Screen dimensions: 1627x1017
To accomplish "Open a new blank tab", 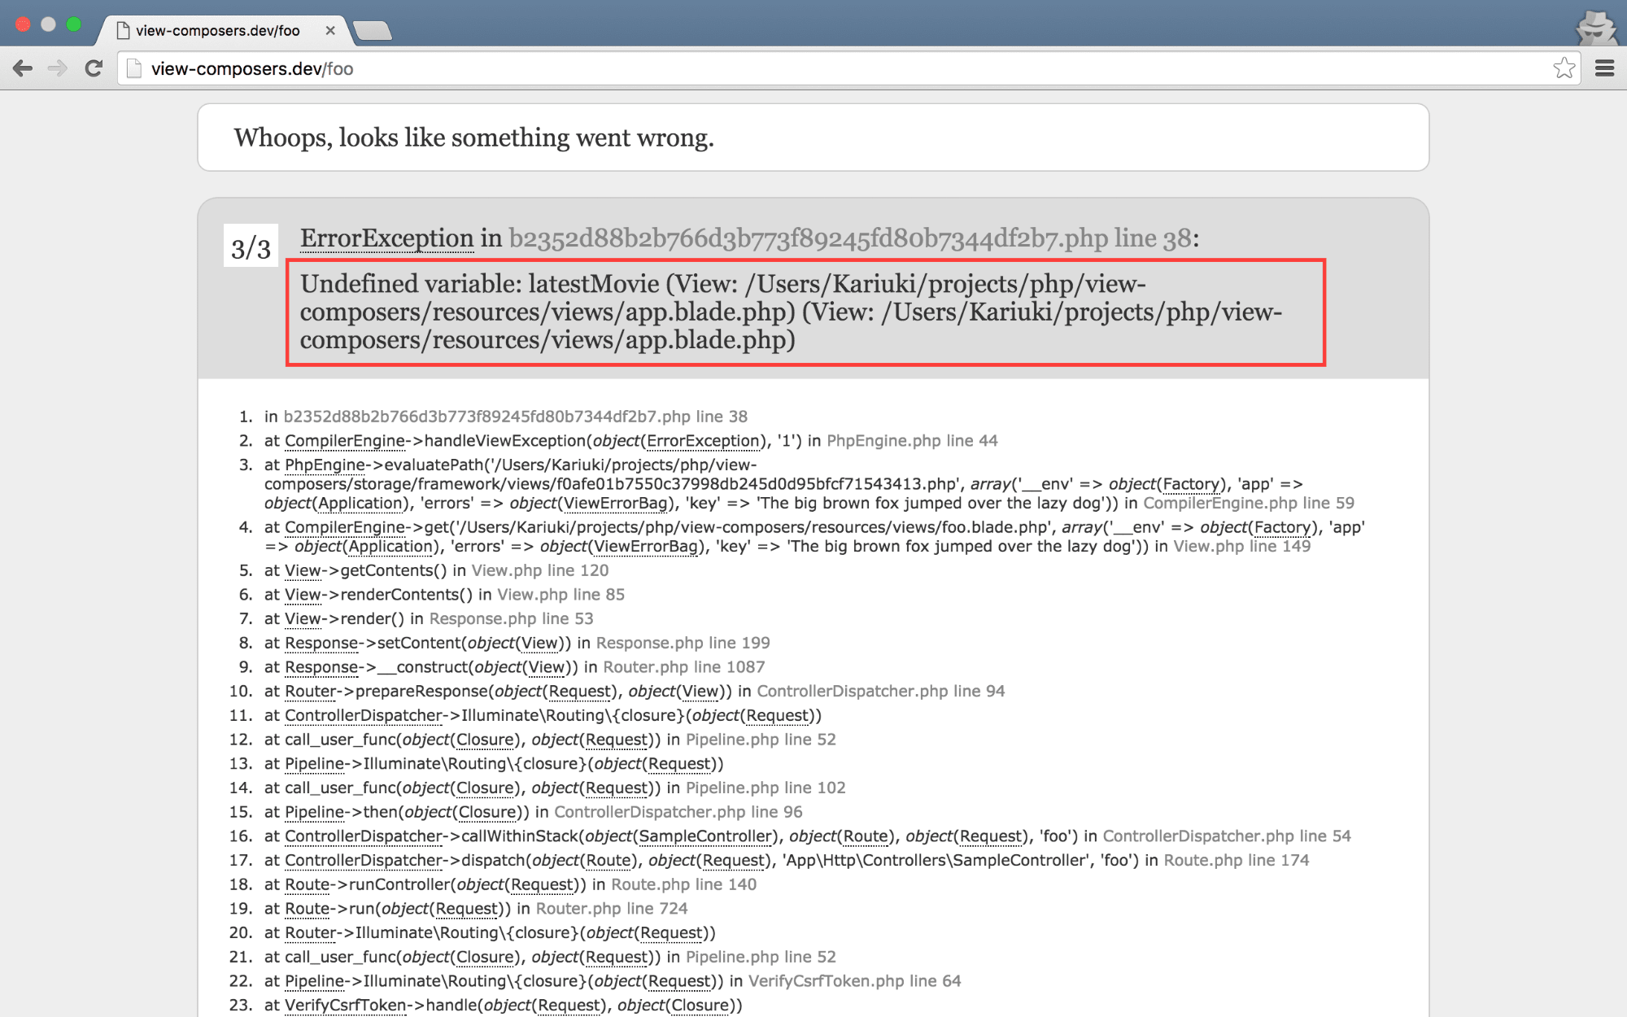I will tap(373, 31).
